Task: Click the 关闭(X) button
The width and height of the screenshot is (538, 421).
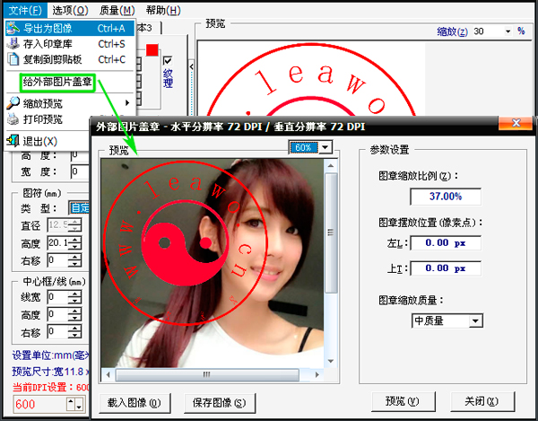Action: tap(482, 400)
